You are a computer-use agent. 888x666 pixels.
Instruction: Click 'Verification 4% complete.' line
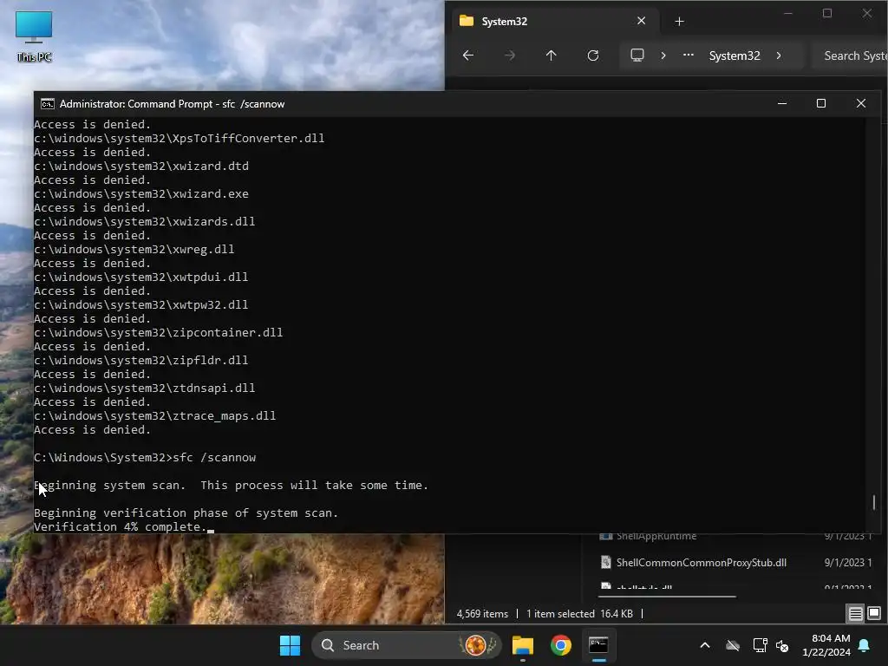point(121,526)
